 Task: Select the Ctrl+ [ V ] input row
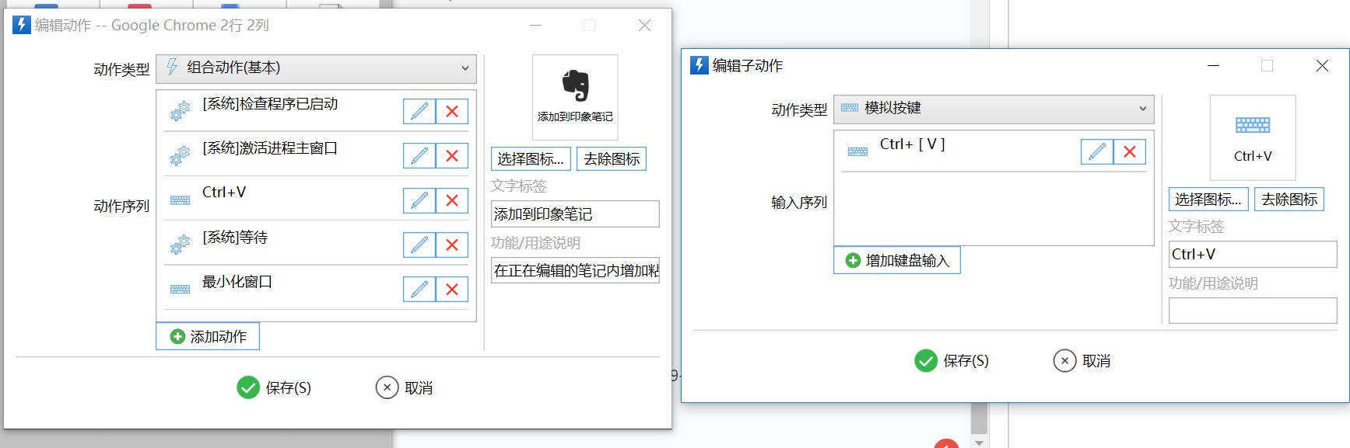pyautogui.click(x=994, y=151)
